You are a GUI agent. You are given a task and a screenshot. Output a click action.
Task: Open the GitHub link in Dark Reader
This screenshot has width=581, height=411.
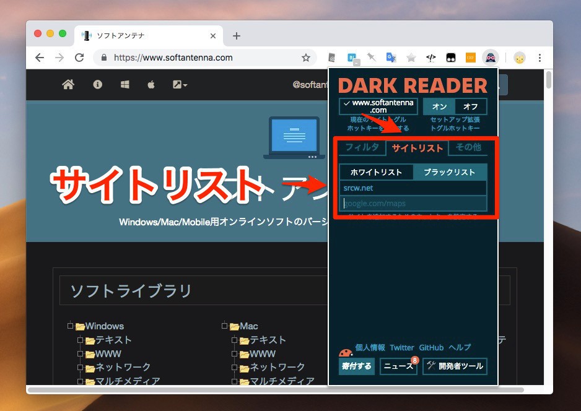tap(431, 348)
